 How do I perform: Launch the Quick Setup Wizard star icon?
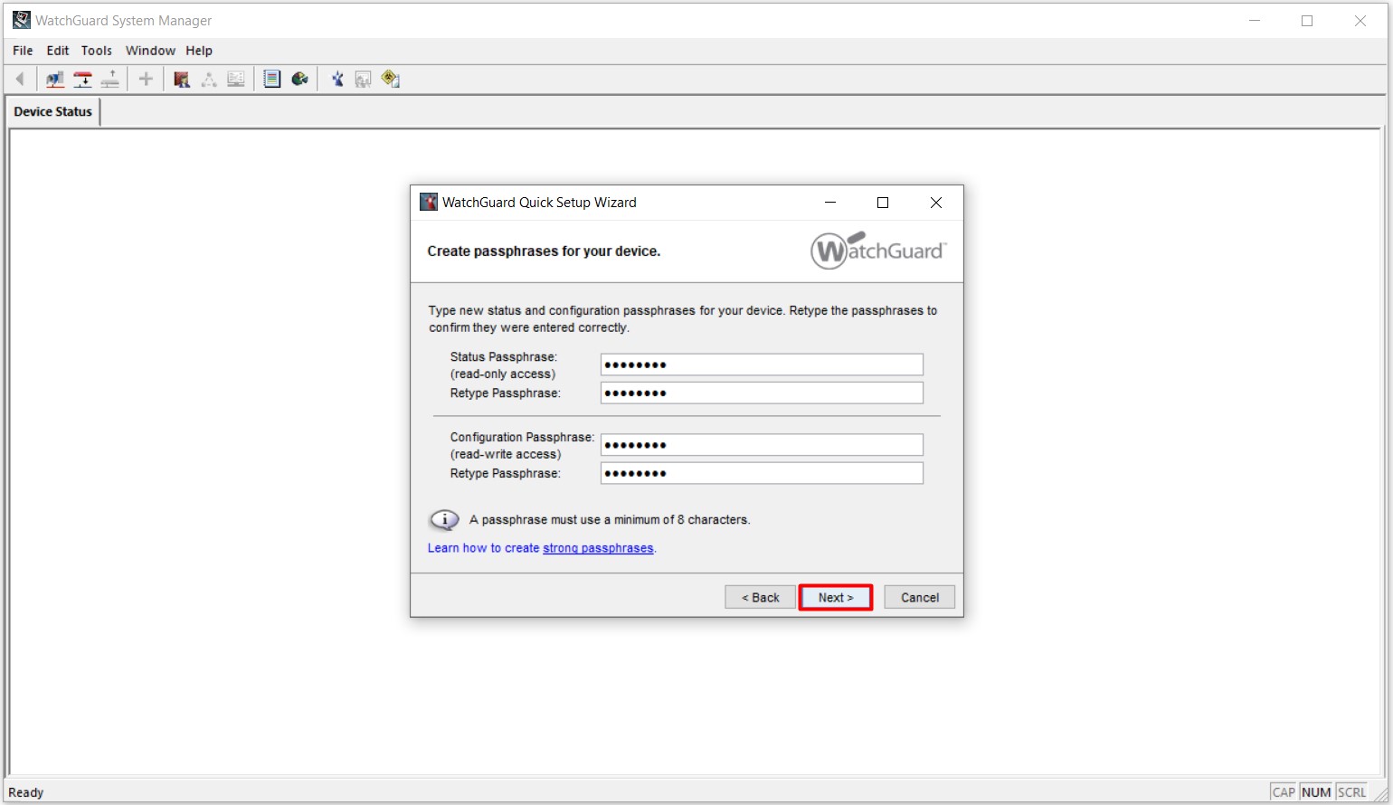[337, 80]
